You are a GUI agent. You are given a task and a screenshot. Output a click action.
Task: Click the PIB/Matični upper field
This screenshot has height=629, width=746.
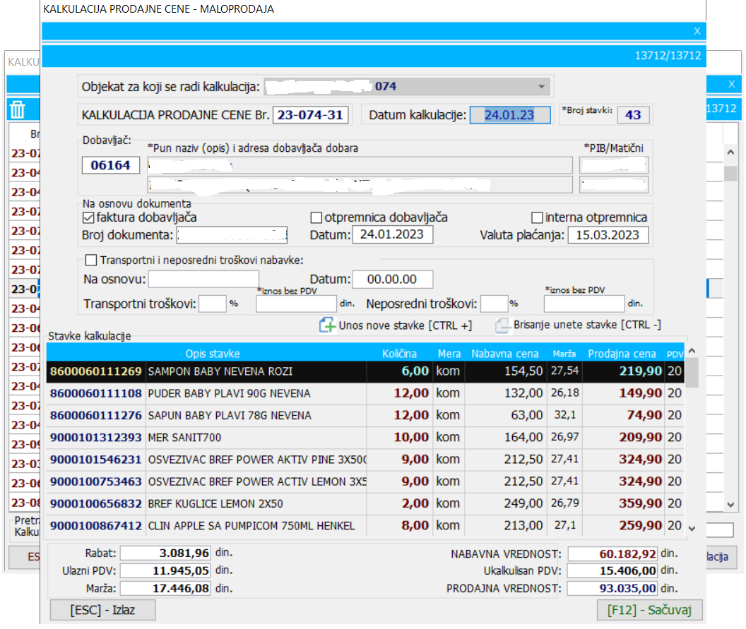[x=614, y=165]
